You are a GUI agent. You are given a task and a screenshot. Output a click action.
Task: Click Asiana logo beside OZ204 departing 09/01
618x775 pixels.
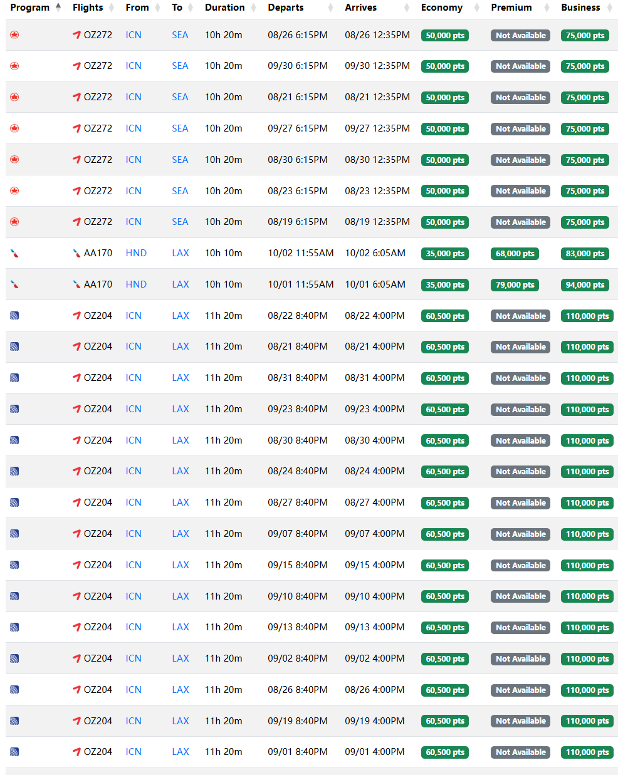point(76,752)
